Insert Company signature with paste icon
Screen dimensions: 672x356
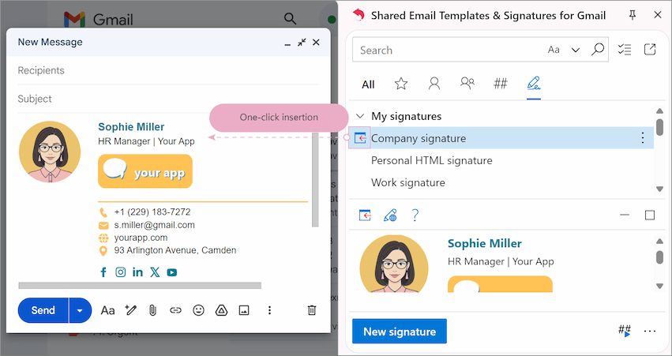359,138
